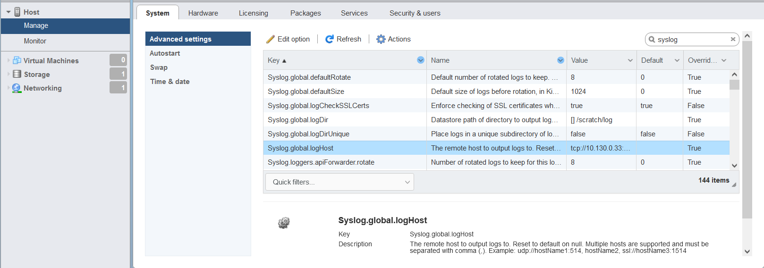The image size is (764, 268).
Task: Clear the syslog search with X icon
Action: click(x=733, y=39)
